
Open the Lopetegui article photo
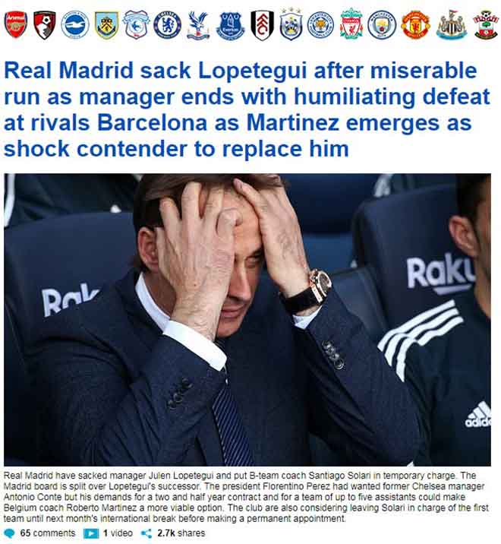click(247, 320)
